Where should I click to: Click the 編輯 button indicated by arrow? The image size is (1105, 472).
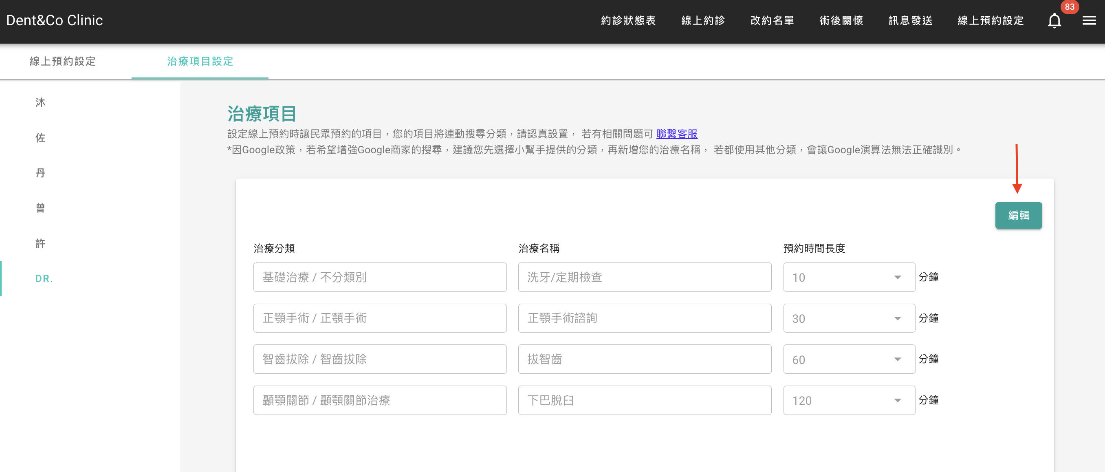tap(1018, 215)
